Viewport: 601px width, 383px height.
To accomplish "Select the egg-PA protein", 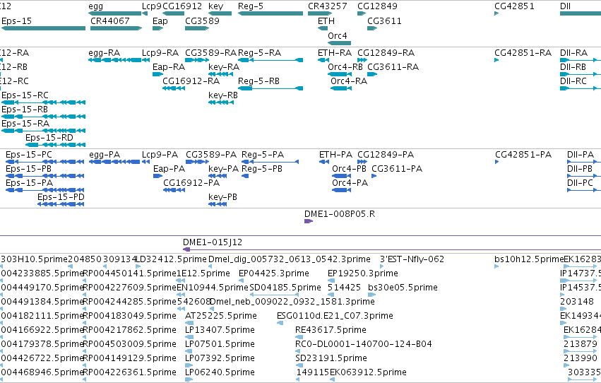I will [x=114, y=162].
